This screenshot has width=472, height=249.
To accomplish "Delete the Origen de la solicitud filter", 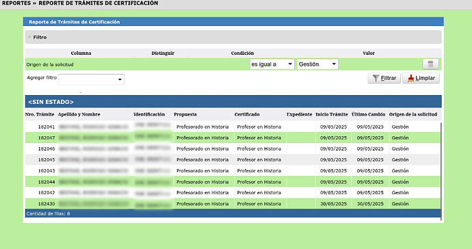I will (x=430, y=64).
